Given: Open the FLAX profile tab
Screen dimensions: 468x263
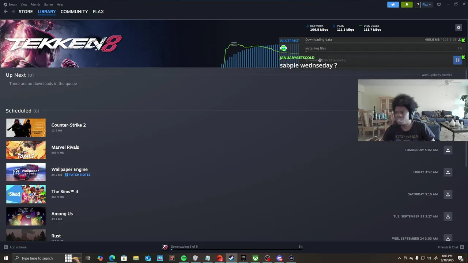Looking at the screenshot, I should click(98, 12).
